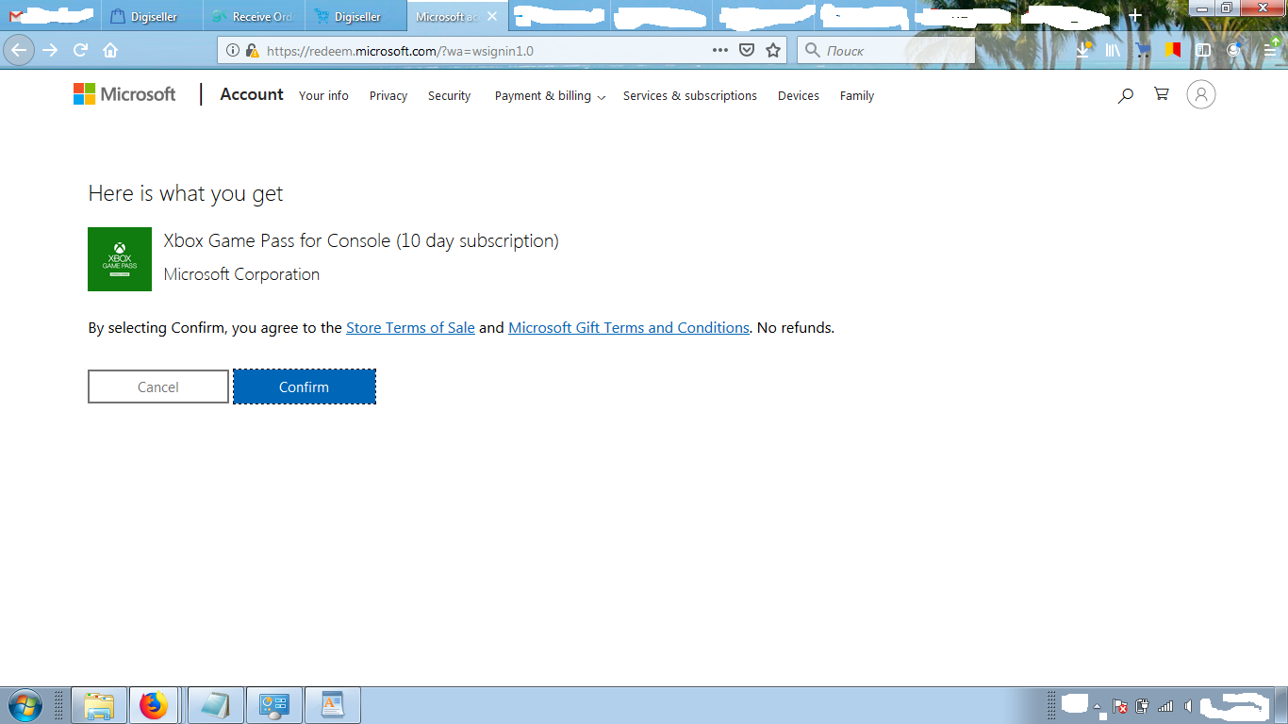The height and width of the screenshot is (724, 1288).
Task: Open the control panel taskbar icon
Action: coord(274,705)
